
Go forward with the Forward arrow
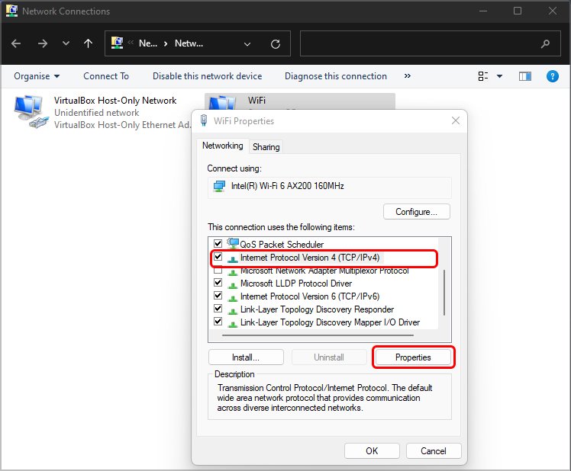coord(43,43)
